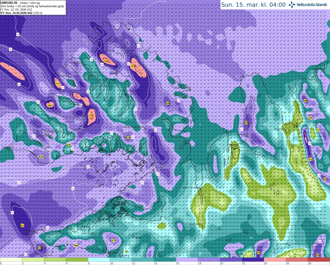
Task: Select the yellow 29 gust label
Action: coord(42,157)
